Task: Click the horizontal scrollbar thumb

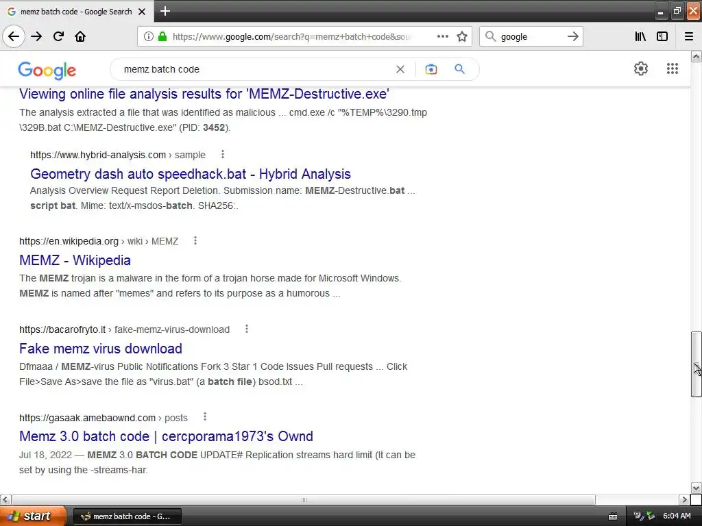Action: [304, 499]
